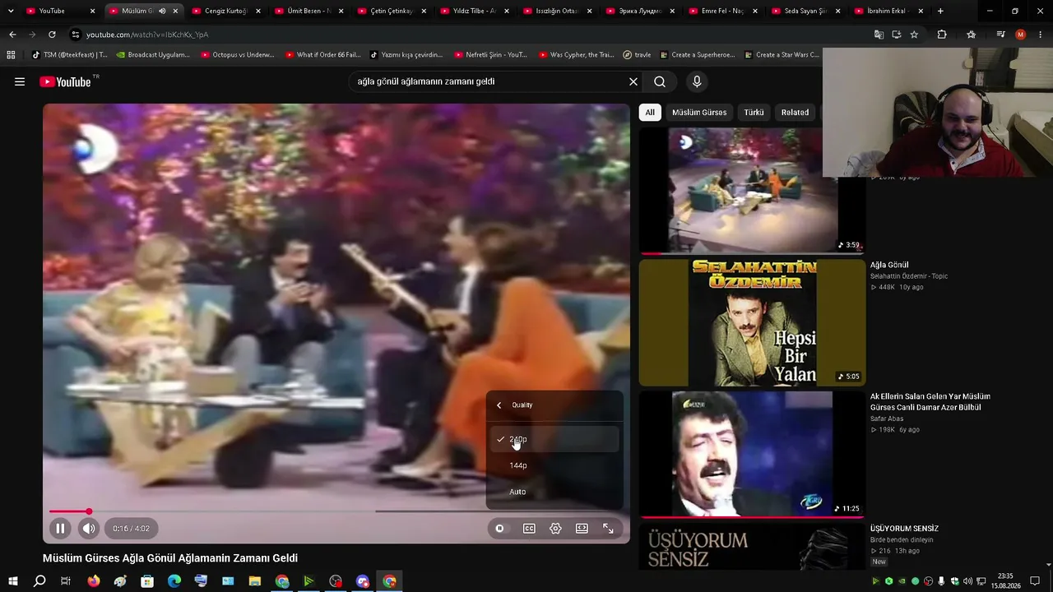Screen dimensions: 1053x592
Task: Open the Ağla Gönül video title
Action: click(889, 265)
